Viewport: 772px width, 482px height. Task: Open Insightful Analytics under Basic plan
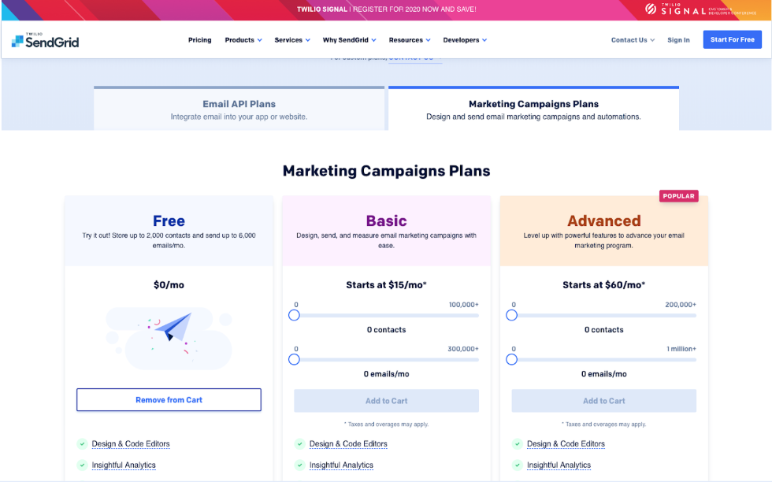341,465
